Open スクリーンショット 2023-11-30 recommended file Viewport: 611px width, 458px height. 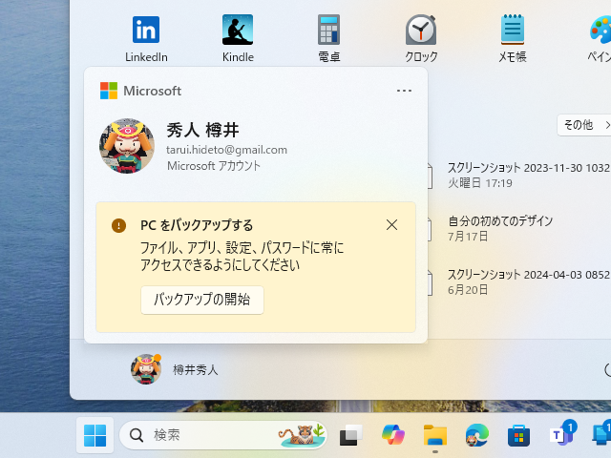(x=520, y=175)
